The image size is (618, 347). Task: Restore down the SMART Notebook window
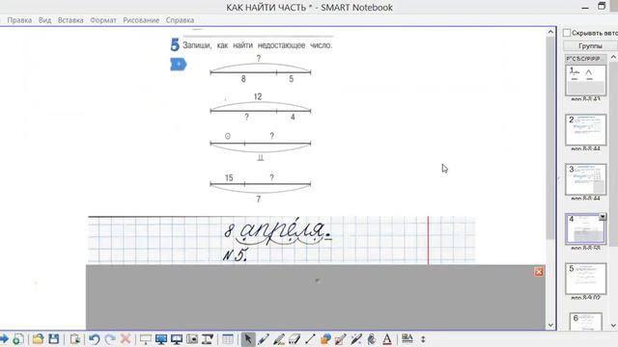pos(602,7)
